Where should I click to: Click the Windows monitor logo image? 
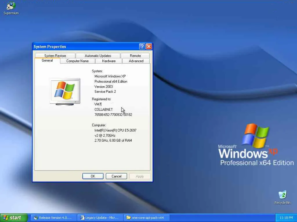[x=65, y=92]
